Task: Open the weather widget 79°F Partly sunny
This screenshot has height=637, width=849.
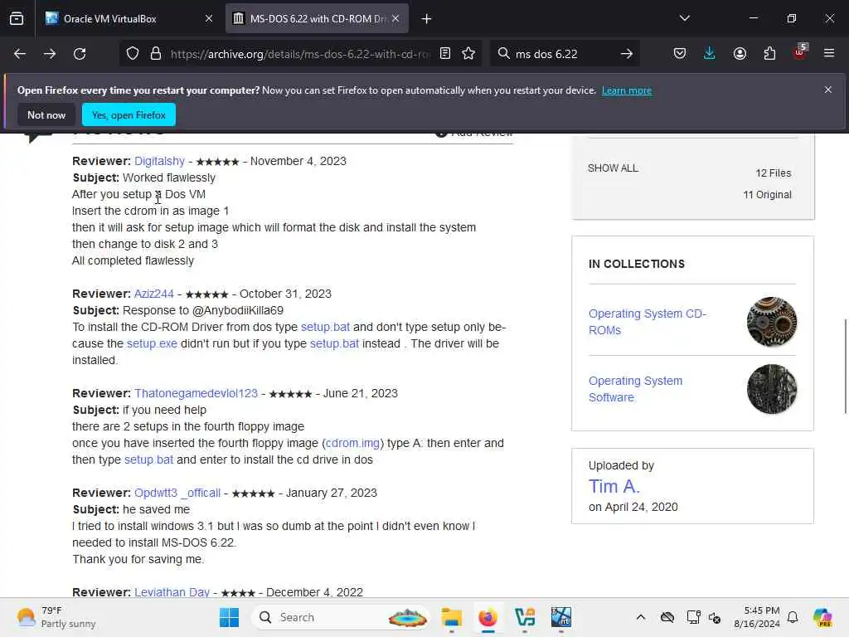Action: [56, 617]
